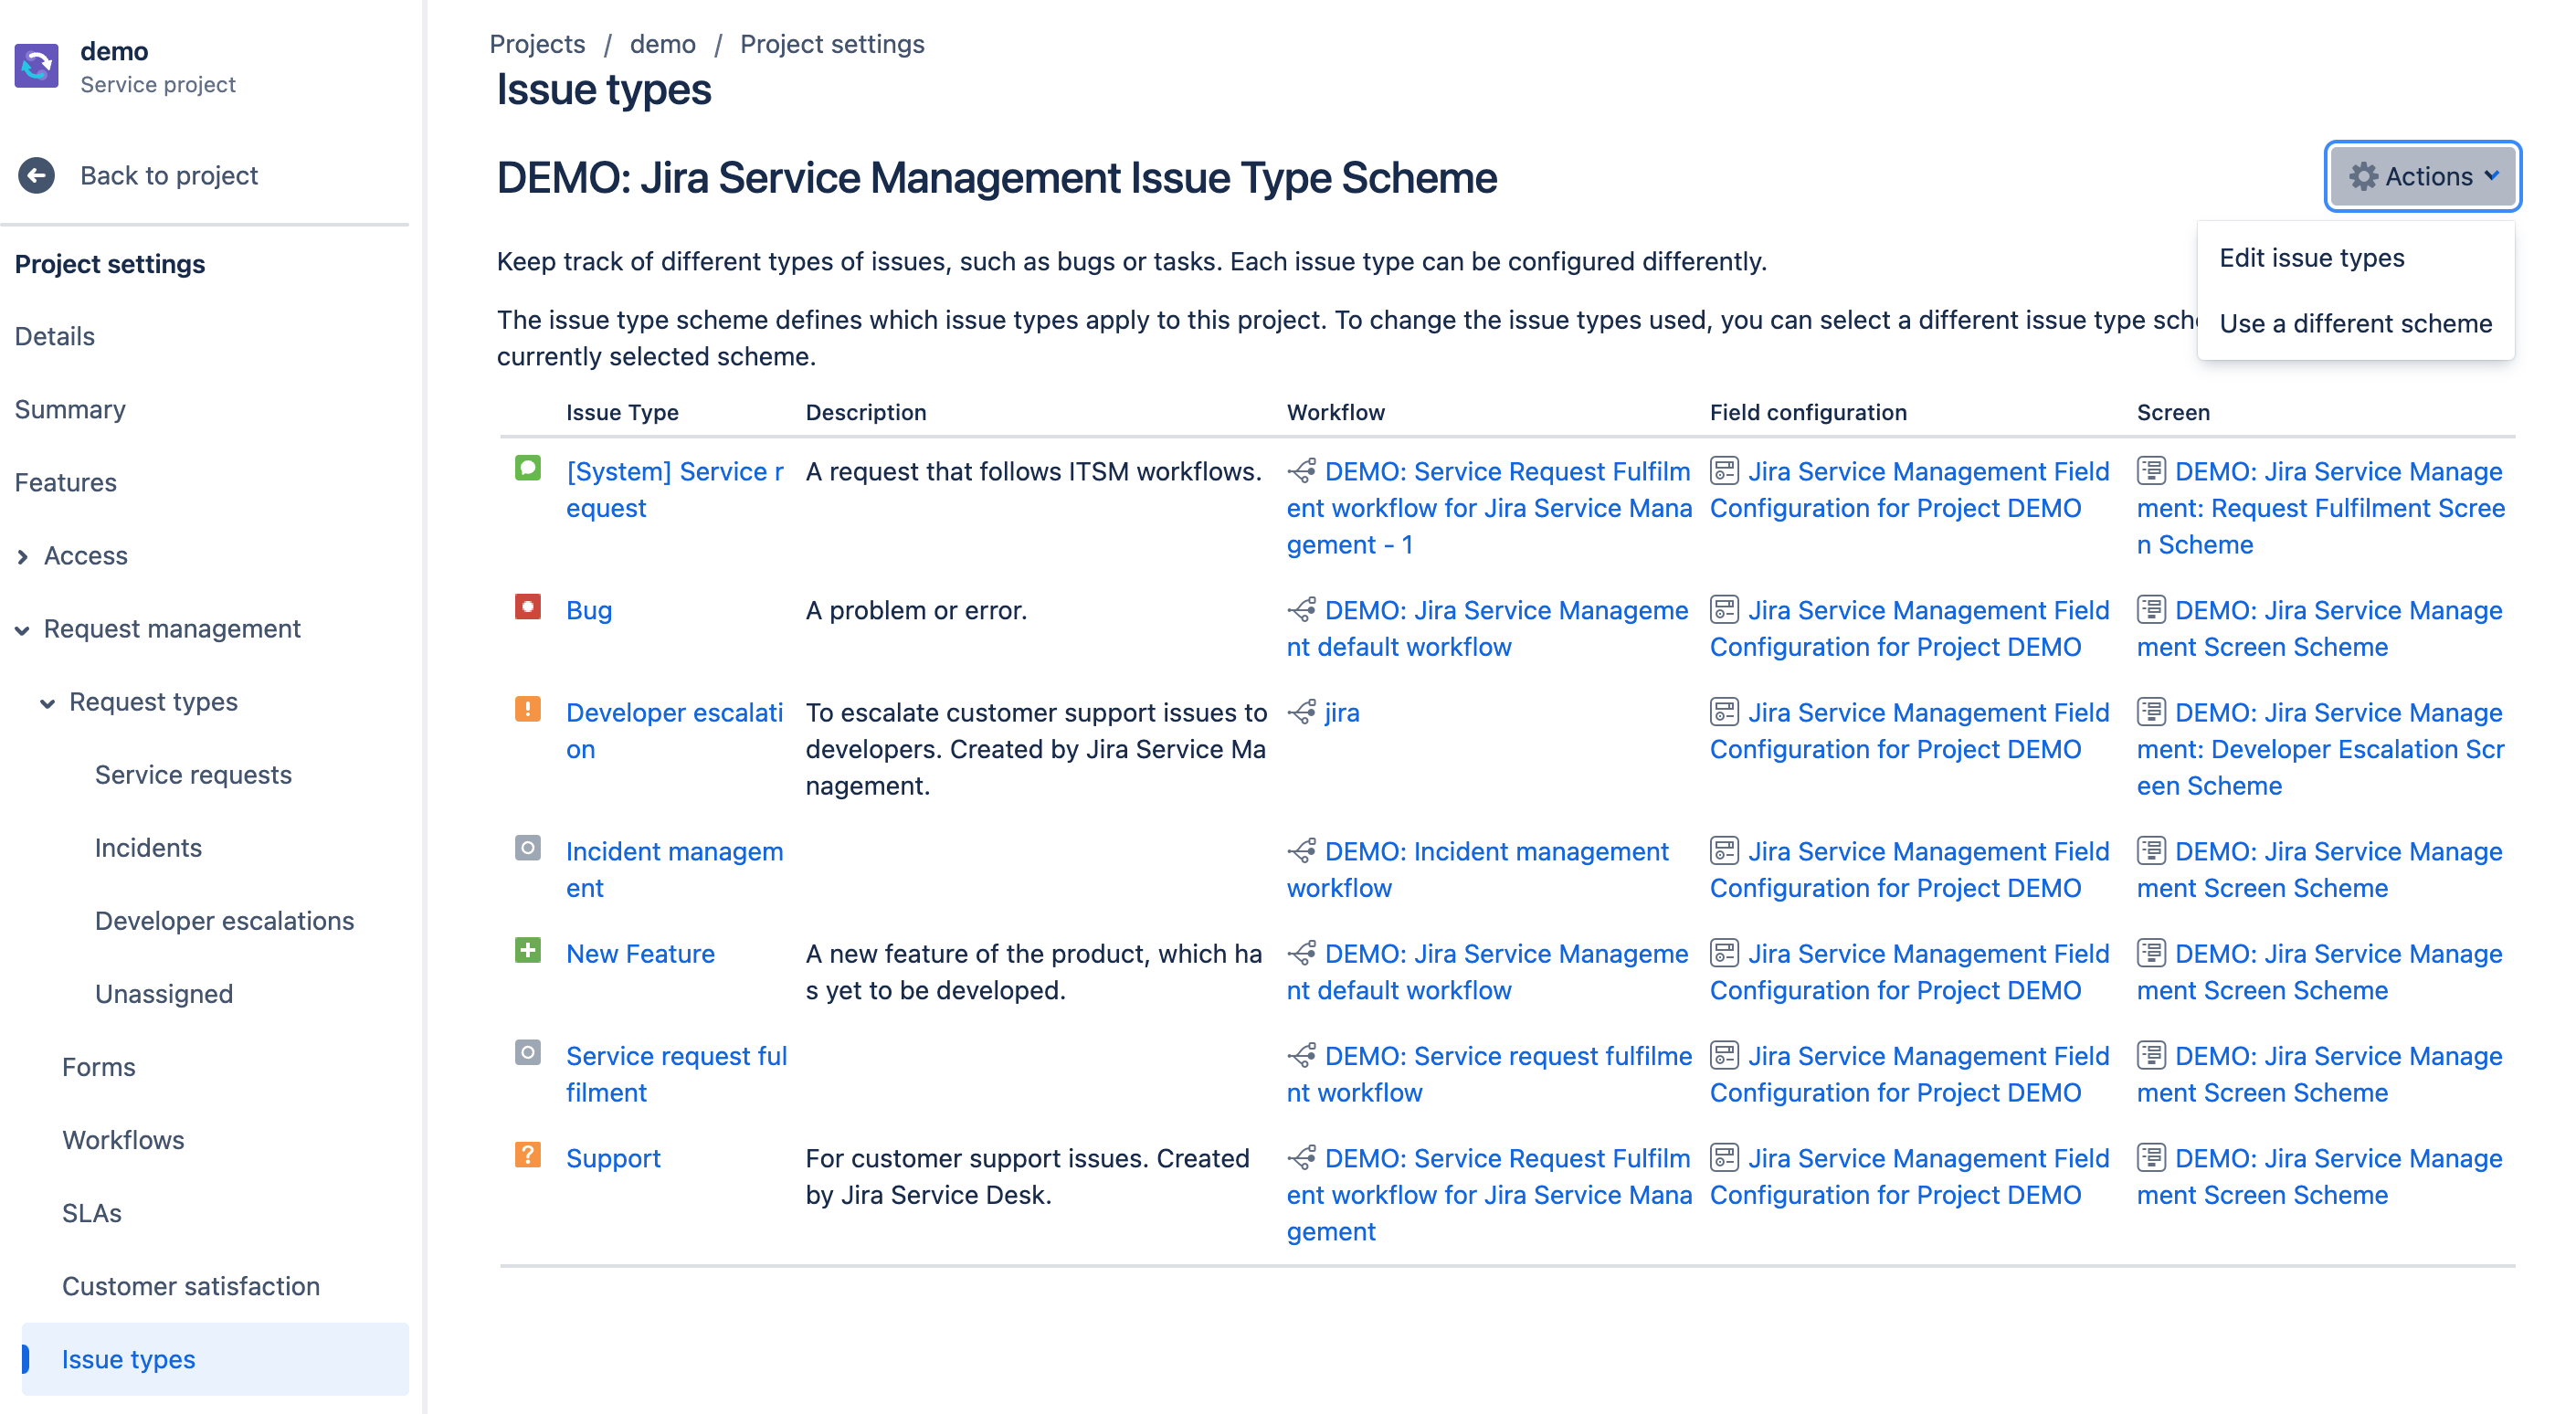This screenshot has height=1414, width=2576.
Task: Click the gear icon on the Actions button
Action: (x=2363, y=177)
